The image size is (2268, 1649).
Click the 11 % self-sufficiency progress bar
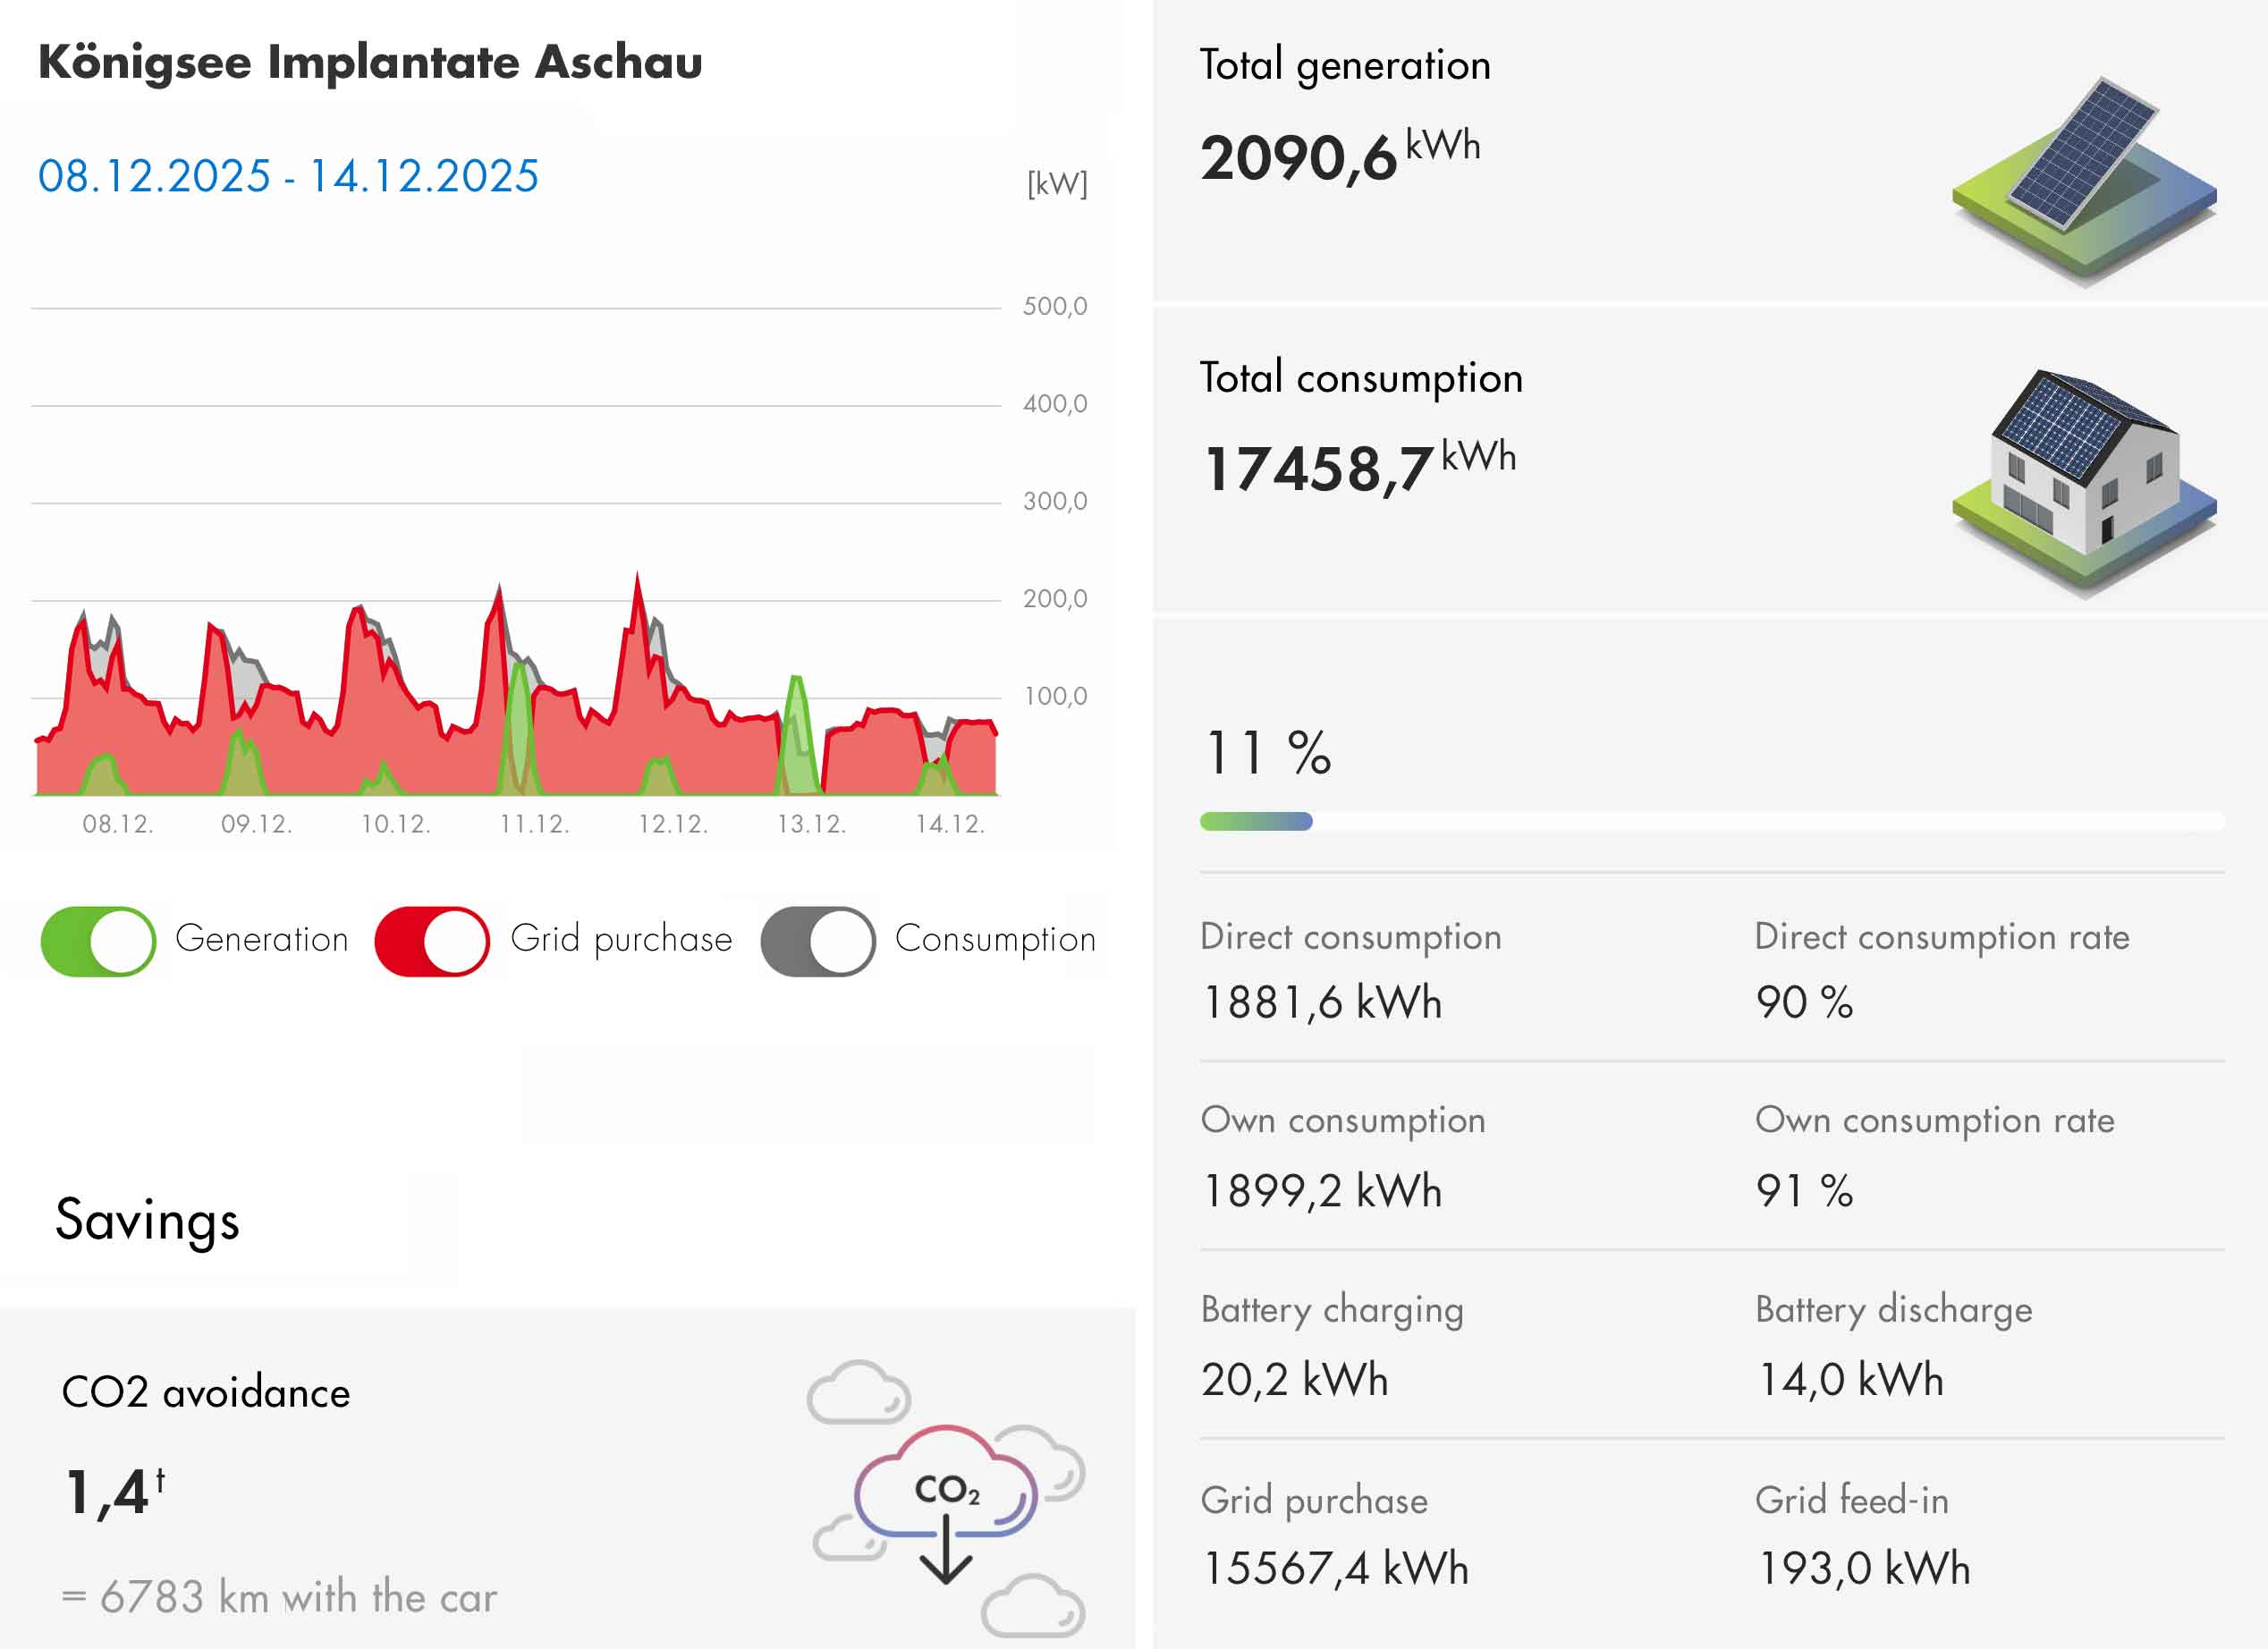point(1710,821)
